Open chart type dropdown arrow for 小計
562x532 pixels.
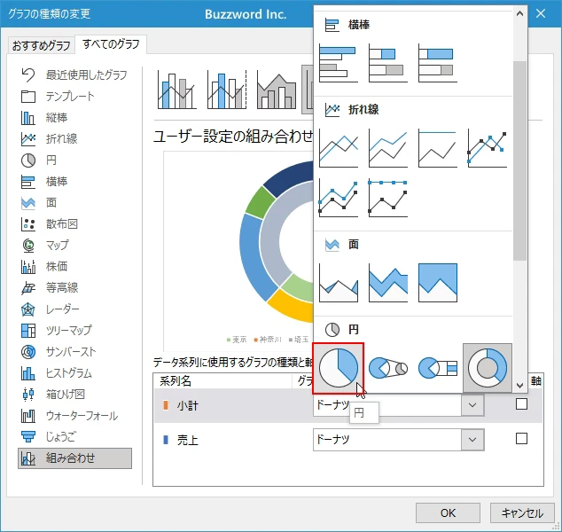point(474,405)
